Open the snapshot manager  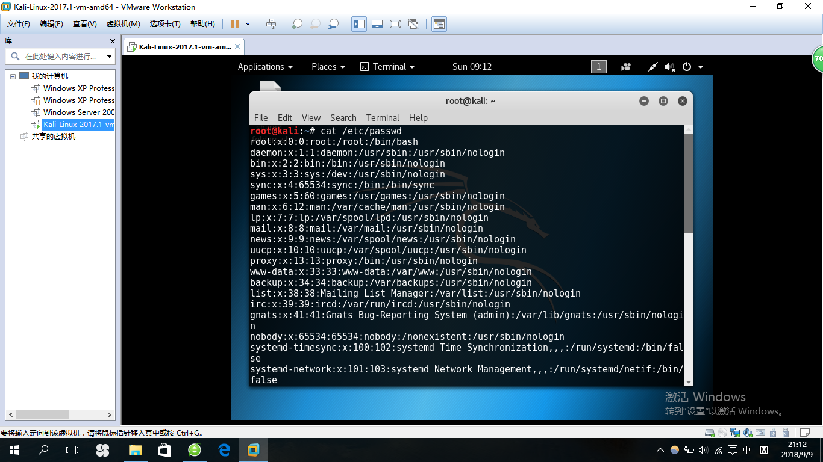[333, 24]
